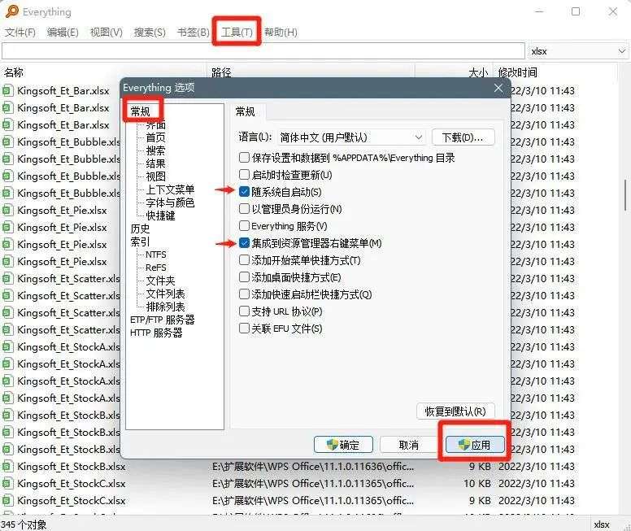The image size is (631, 531).
Task: Enable 以管理员身份运行(N)
Action: coord(244,208)
